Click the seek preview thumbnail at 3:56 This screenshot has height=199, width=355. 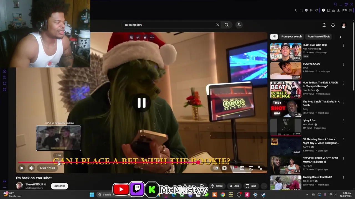[58, 138]
